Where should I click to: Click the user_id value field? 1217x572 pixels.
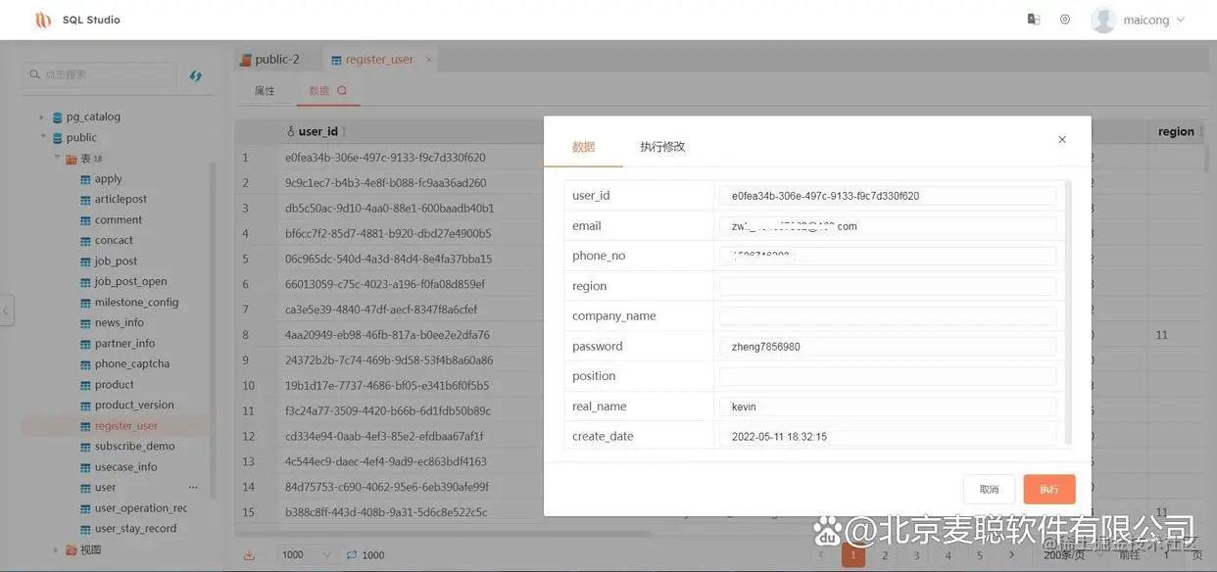pyautogui.click(x=888, y=196)
